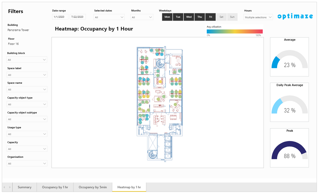This screenshot has width=319, height=194.
Task: Expand the Organisation filter dropdown
Action: tap(27, 163)
